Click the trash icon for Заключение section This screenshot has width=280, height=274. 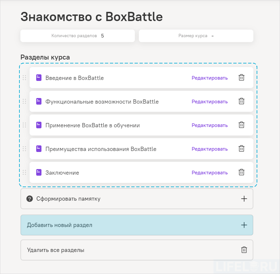point(242,172)
